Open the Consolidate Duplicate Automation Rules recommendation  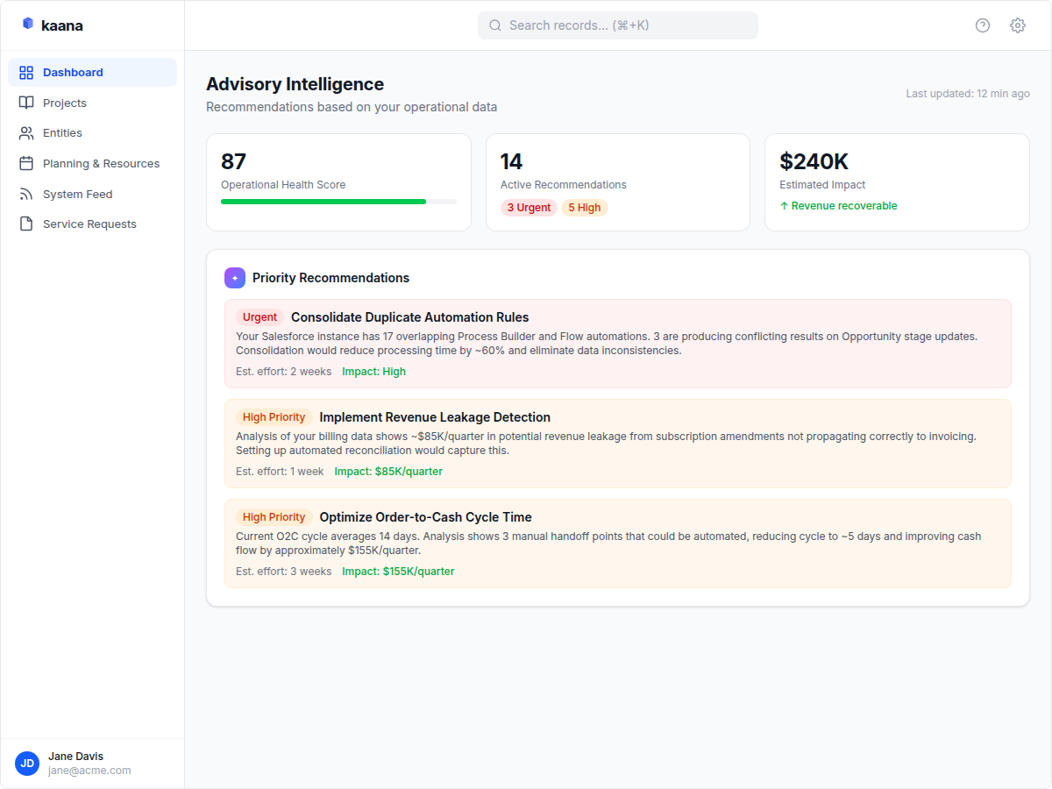(618, 342)
